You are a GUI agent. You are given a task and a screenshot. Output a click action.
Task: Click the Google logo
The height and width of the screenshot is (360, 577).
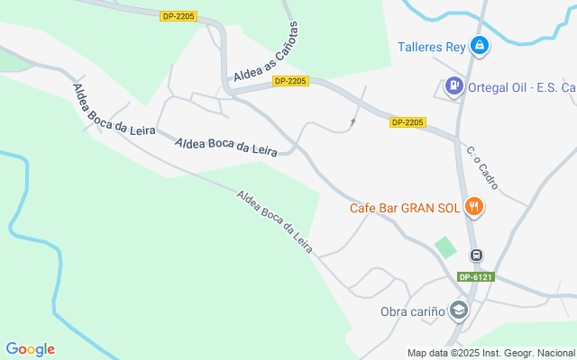(x=30, y=349)
